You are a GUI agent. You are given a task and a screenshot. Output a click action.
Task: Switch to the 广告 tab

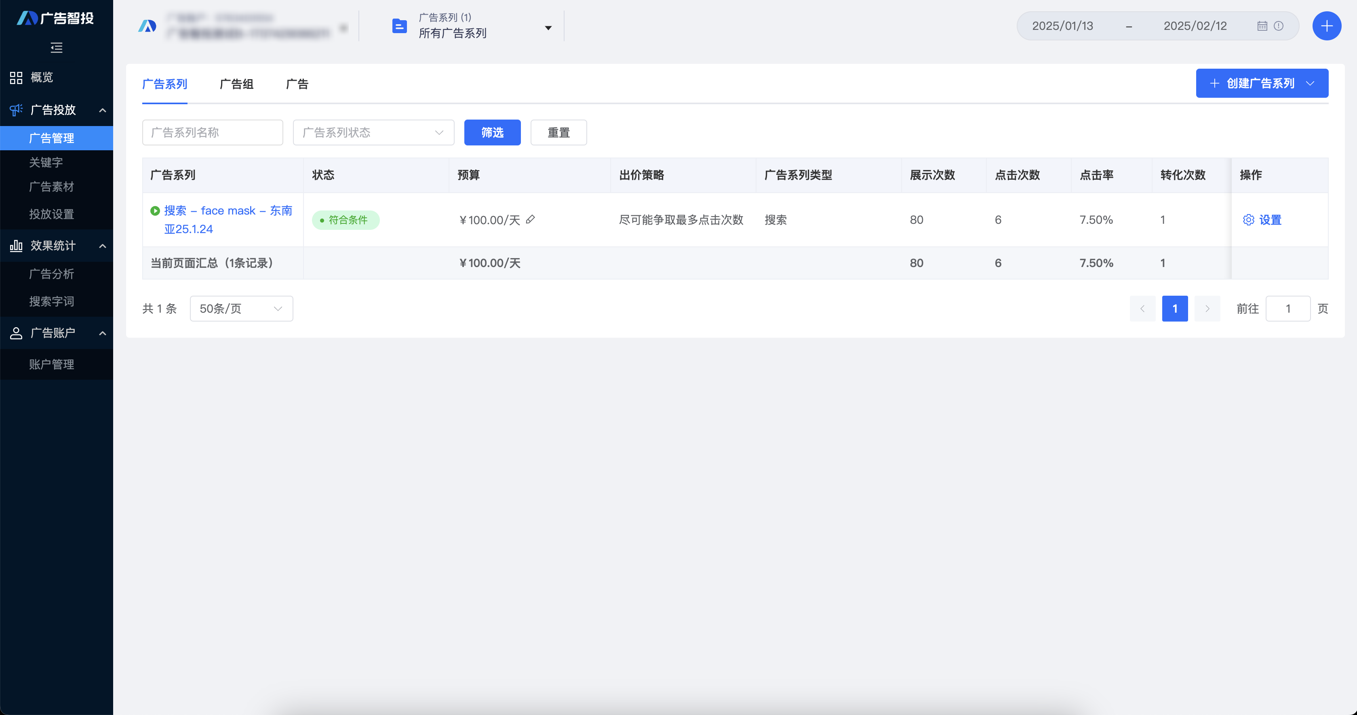[x=297, y=84]
